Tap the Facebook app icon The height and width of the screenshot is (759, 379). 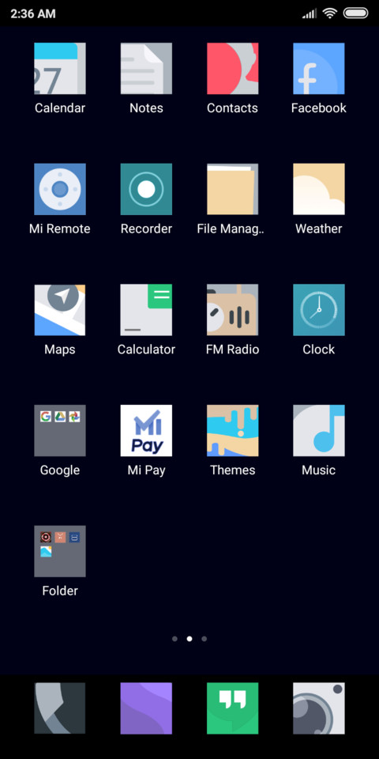pos(318,68)
